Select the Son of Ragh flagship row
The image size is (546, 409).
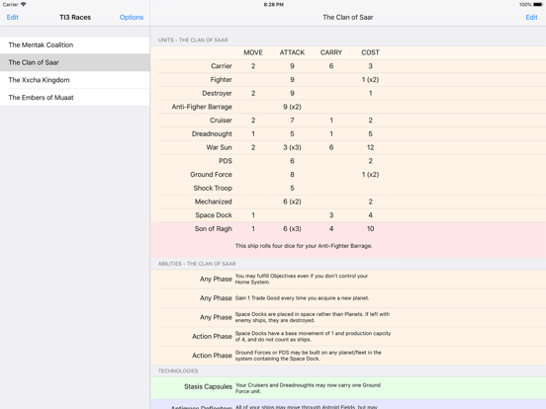pos(348,240)
